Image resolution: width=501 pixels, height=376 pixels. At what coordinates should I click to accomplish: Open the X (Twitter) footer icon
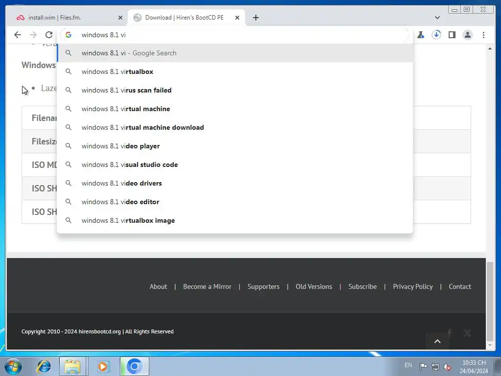pyautogui.click(x=467, y=333)
